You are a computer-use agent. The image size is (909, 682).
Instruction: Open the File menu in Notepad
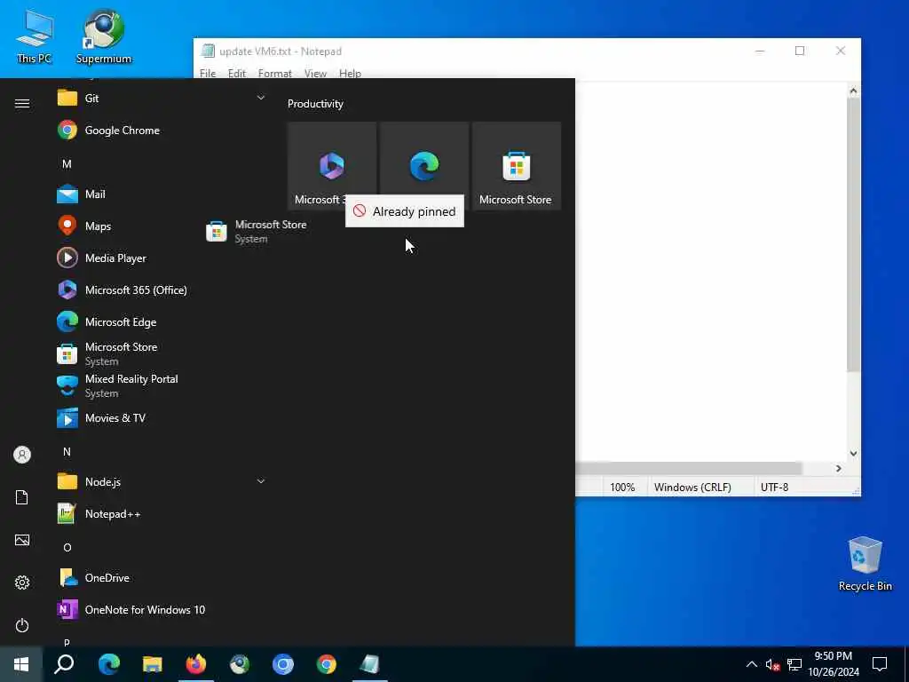point(208,74)
